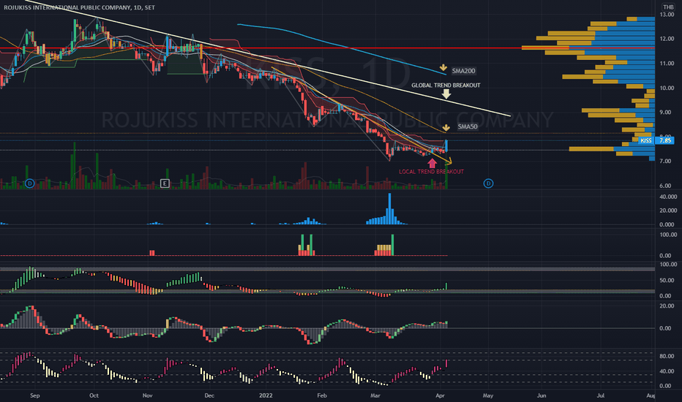Viewport: 682px width, 402px height.
Task: Click the Dec label on time axis
Action: point(209,395)
